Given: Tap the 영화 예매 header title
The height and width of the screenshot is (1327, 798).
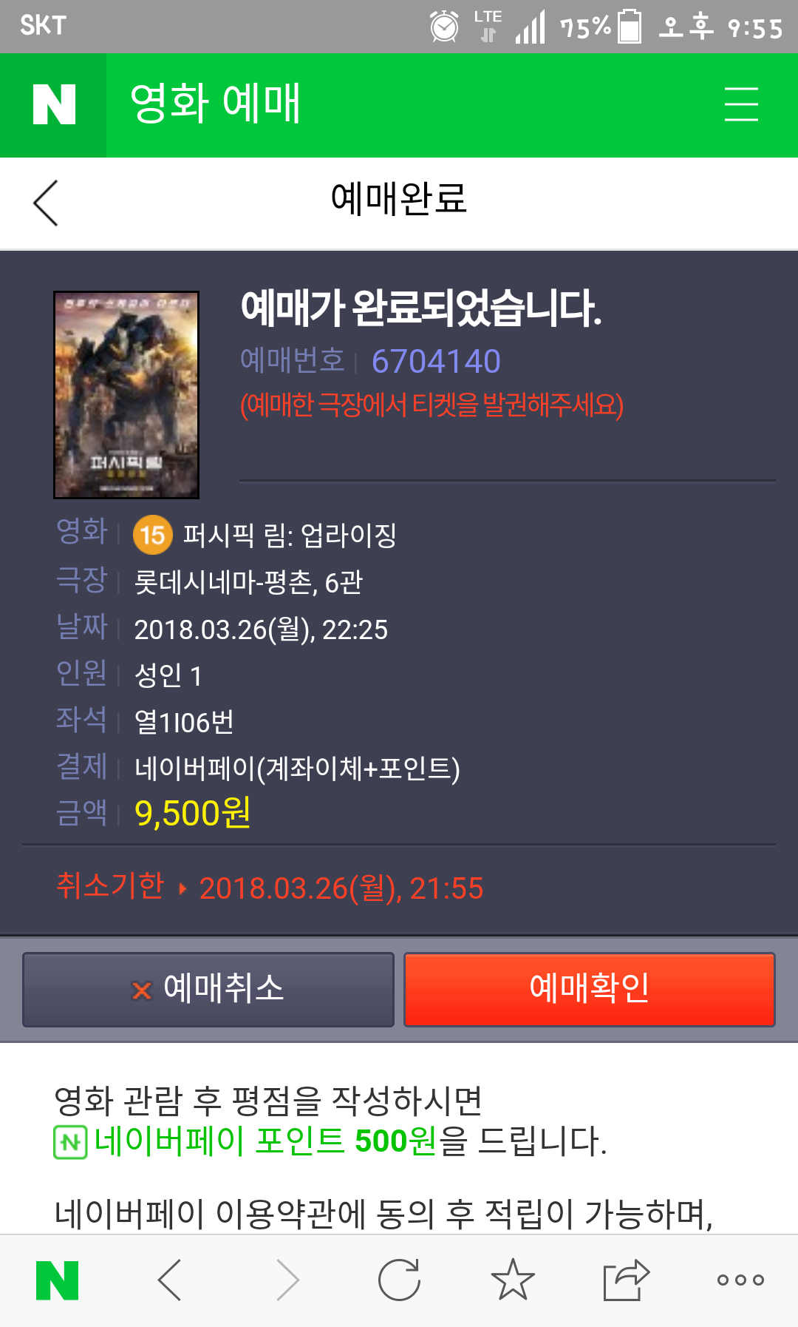Looking at the screenshot, I should pyautogui.click(x=215, y=103).
